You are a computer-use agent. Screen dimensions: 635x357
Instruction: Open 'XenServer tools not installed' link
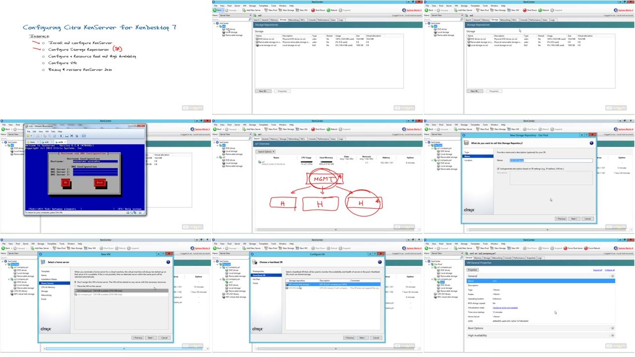505,308
